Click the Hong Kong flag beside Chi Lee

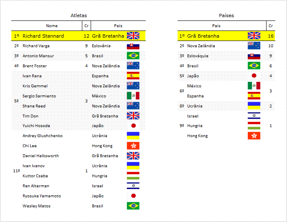[x=133, y=145]
